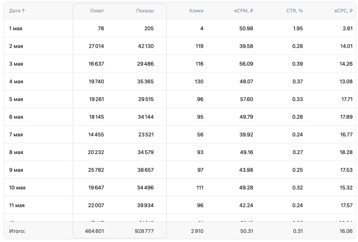Click the CTR, % column header
This screenshot has height=242, width=358.
coord(294,11)
